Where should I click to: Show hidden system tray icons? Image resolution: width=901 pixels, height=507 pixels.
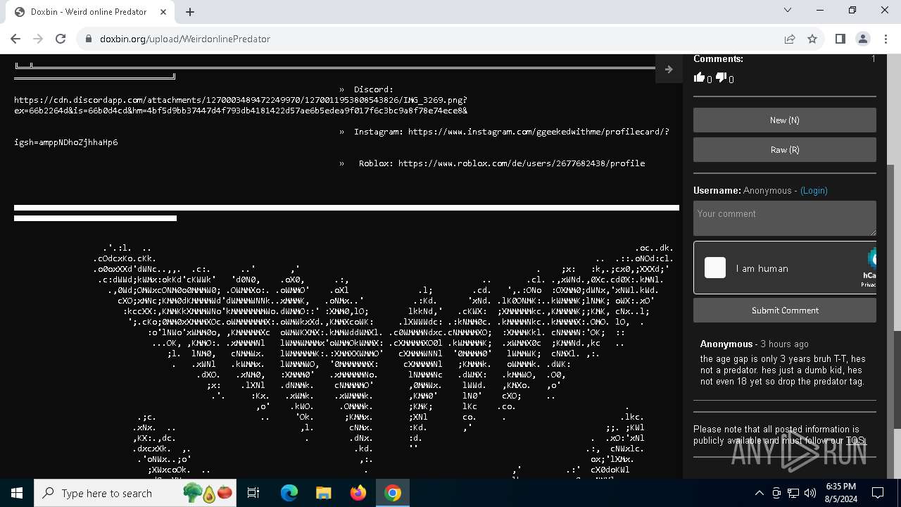click(x=759, y=493)
